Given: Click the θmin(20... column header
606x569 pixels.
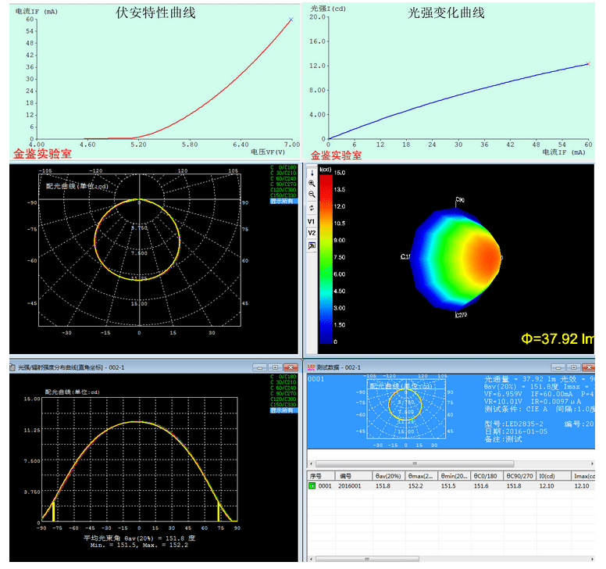Looking at the screenshot, I should click(454, 476).
